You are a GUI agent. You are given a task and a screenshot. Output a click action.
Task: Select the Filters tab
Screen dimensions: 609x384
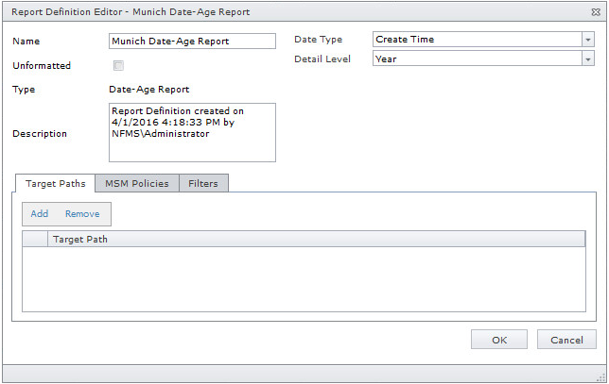[x=203, y=183]
